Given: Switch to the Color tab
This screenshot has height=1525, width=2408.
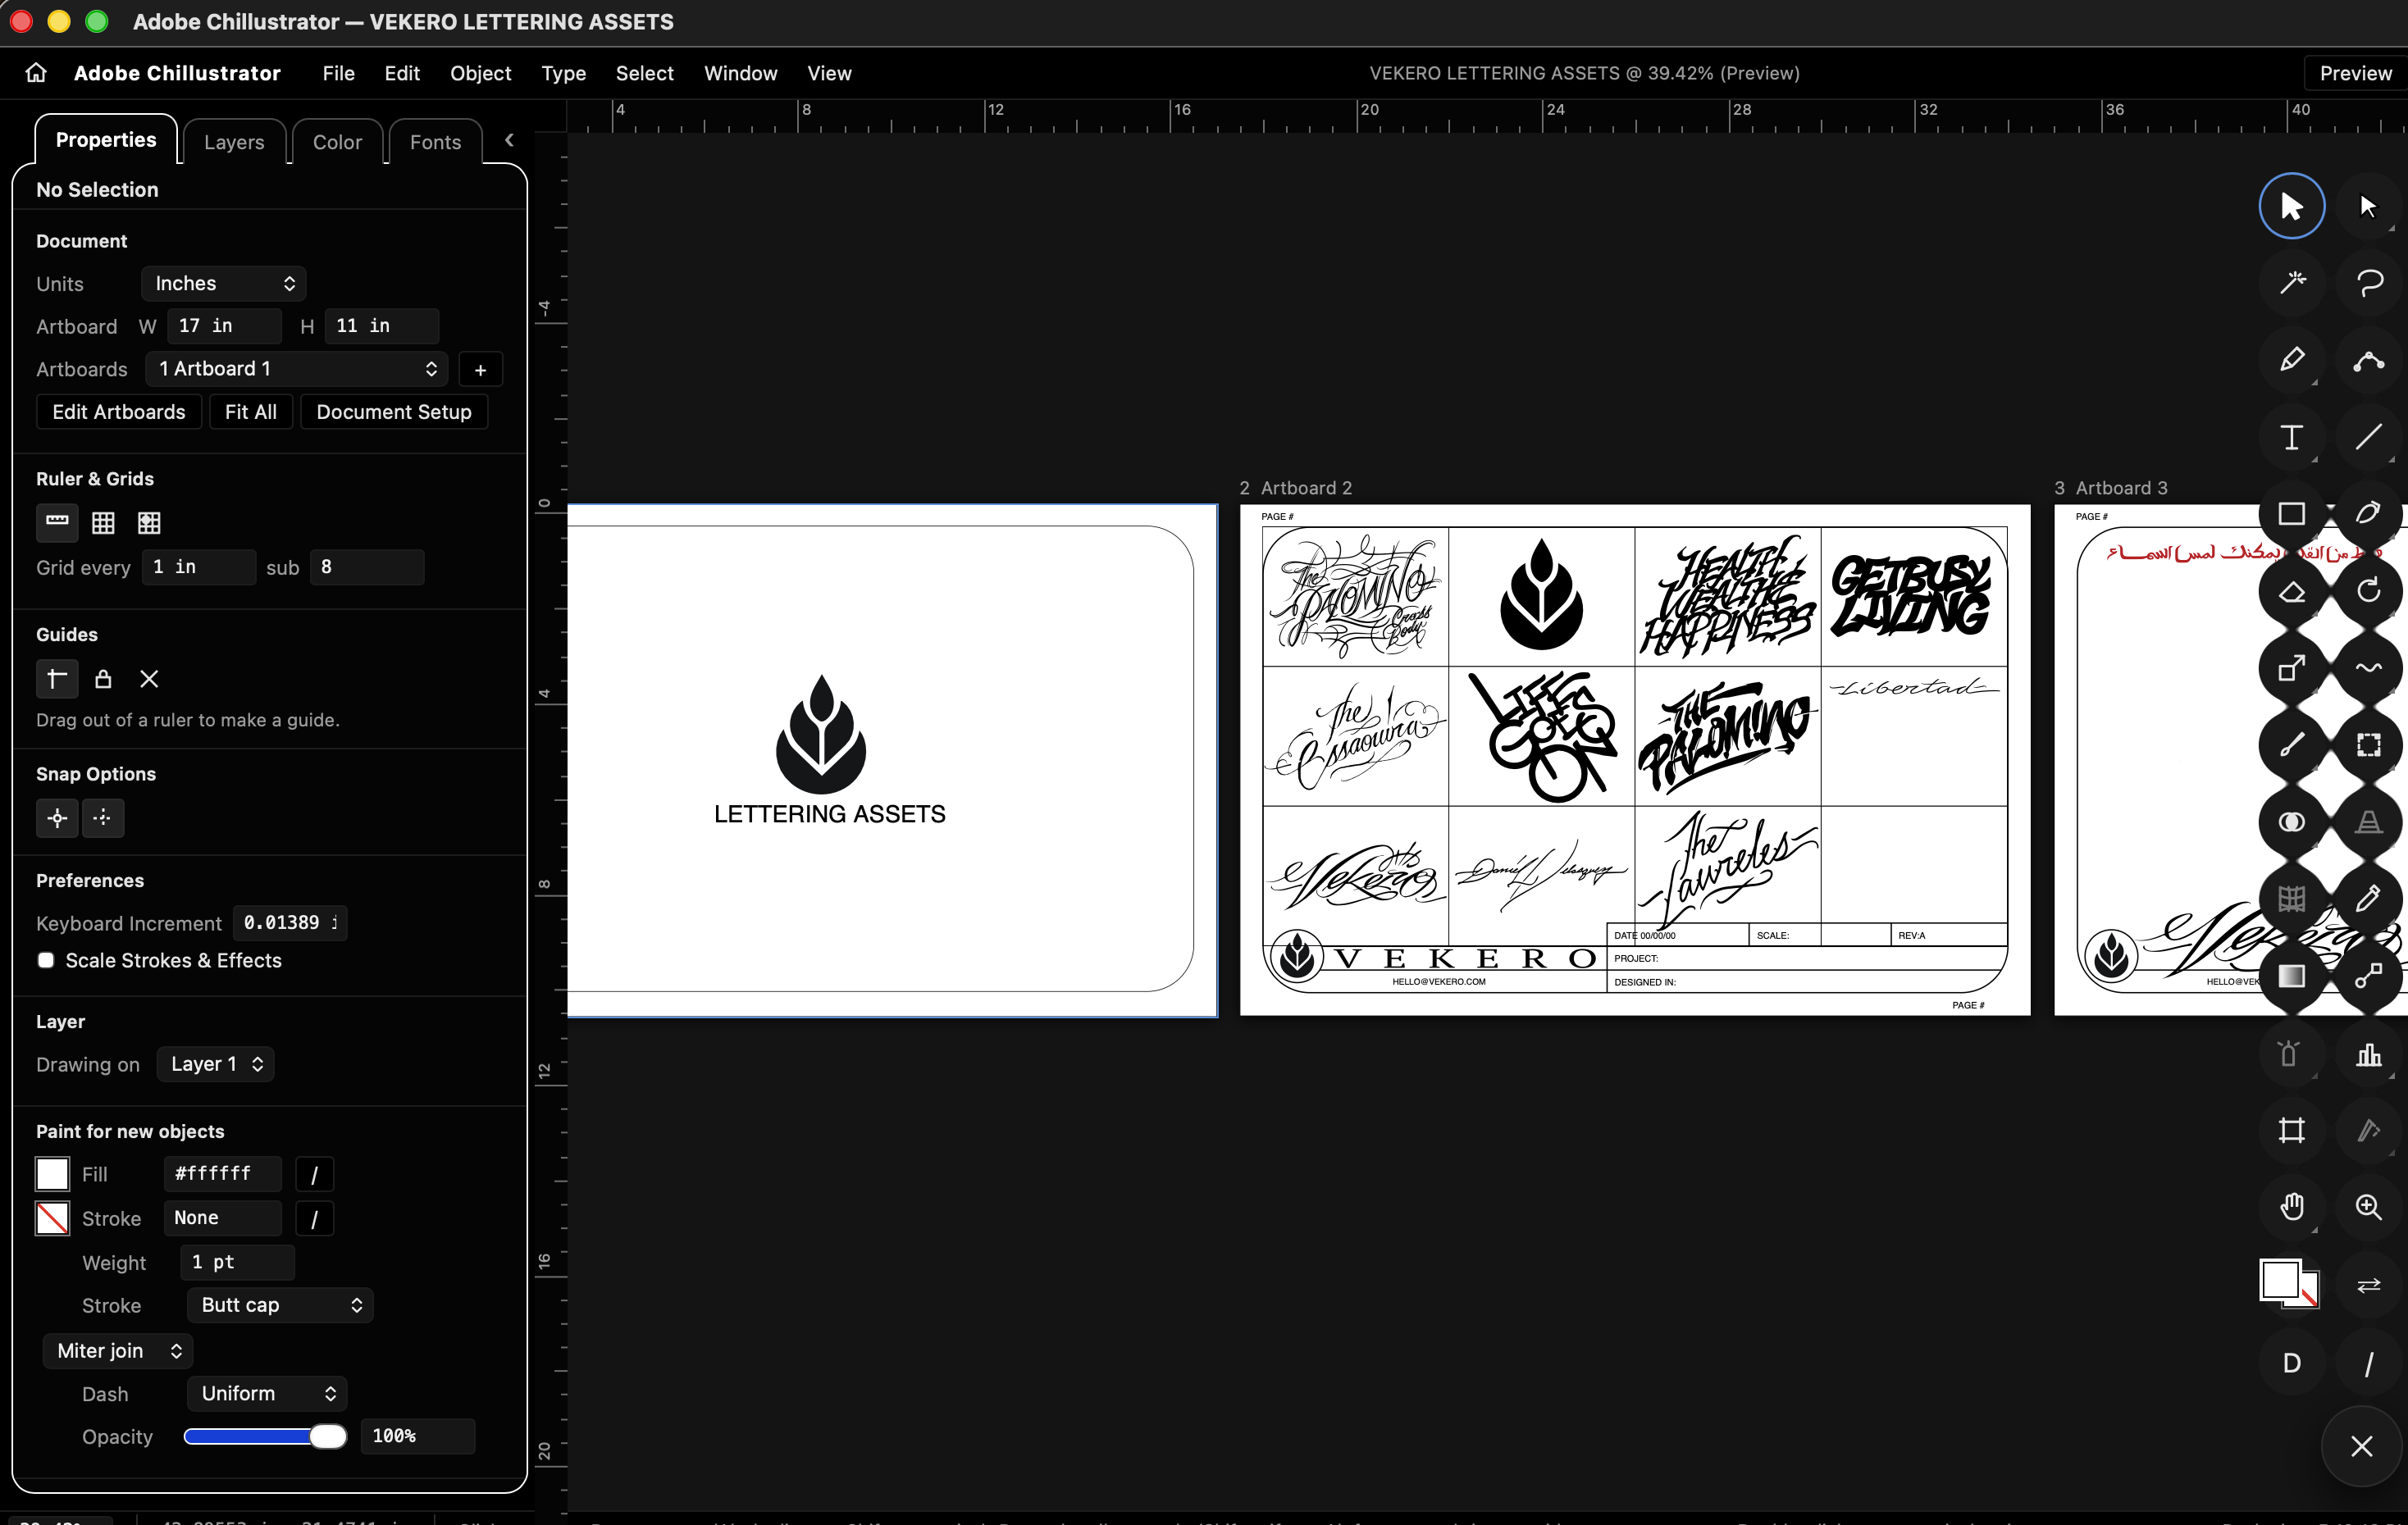Looking at the screenshot, I should click(x=337, y=142).
